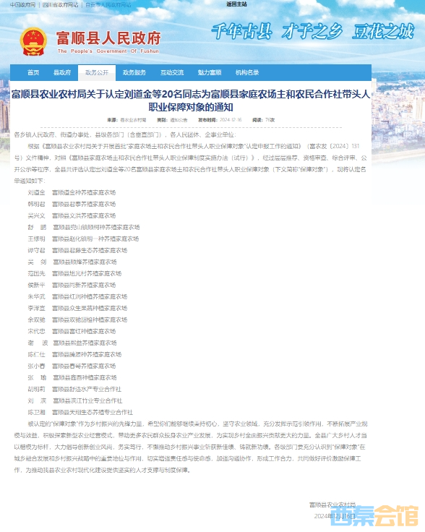
Task: Click the paragraph beginning 被认定的"保障对象"
Action: [x=191, y=447]
